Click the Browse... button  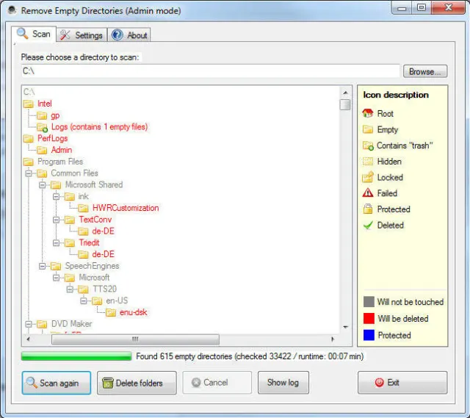click(425, 72)
